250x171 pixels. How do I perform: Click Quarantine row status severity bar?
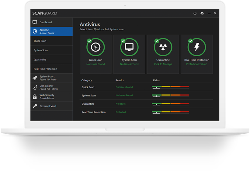pyautogui.click(x=170, y=104)
